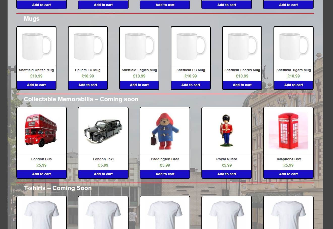Add the Sheffield FC Mug to cart

click(191, 85)
